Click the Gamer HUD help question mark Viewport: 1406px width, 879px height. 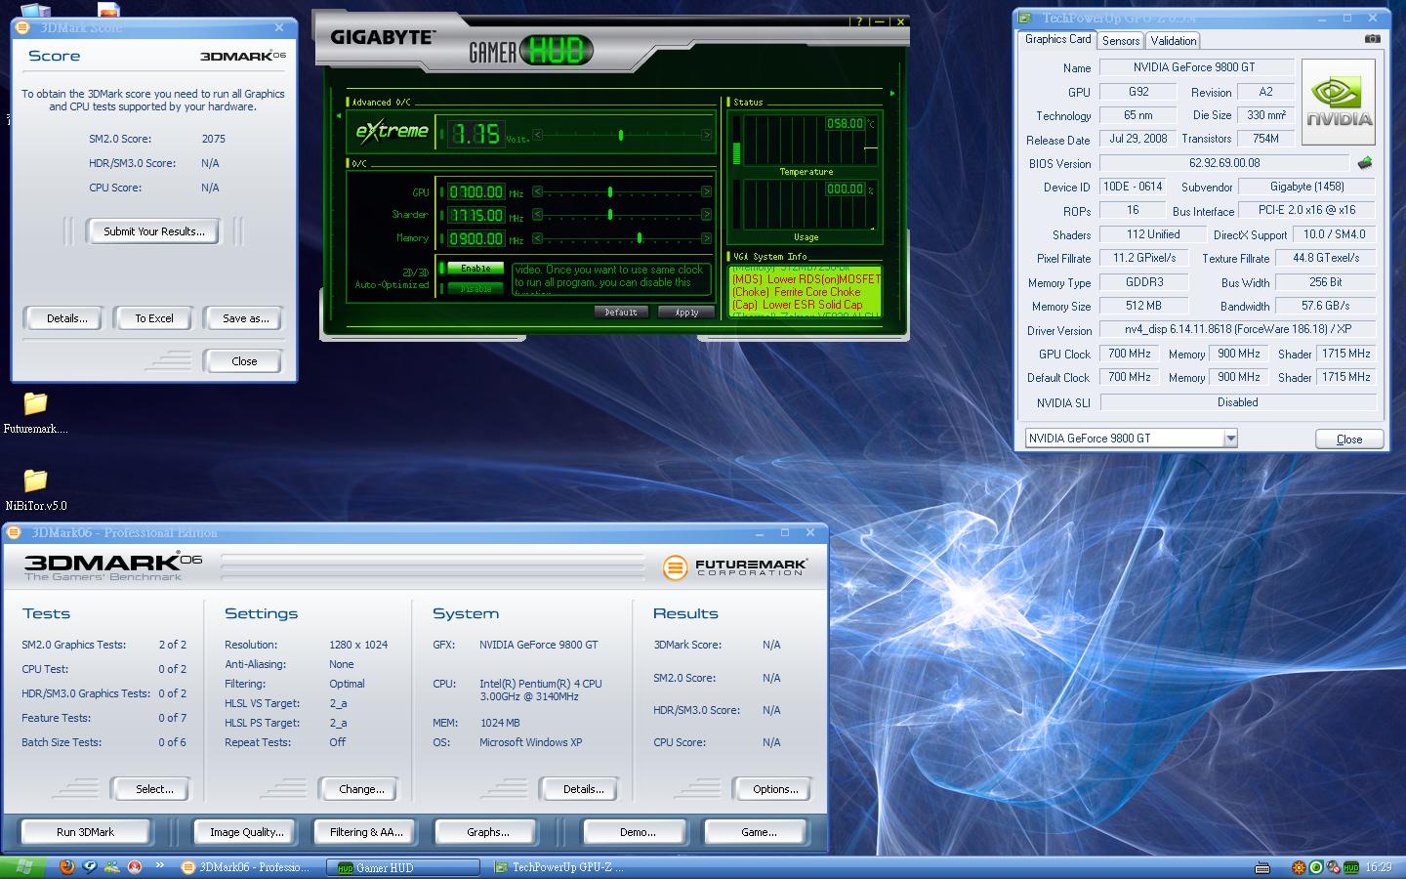(859, 21)
